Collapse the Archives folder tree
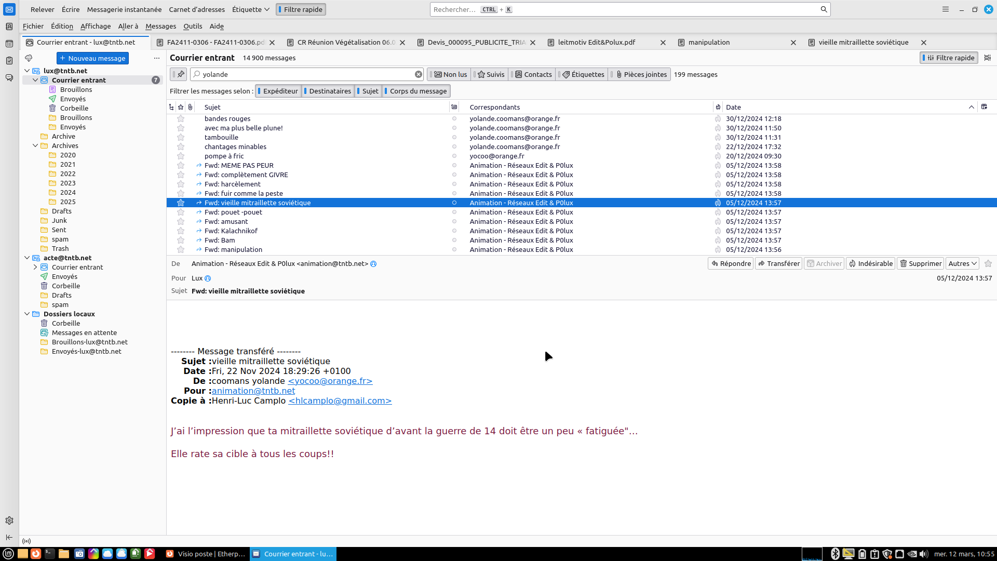The height and width of the screenshot is (561, 997). coord(35,146)
